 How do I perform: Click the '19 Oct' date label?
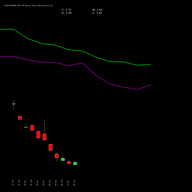[x=37, y=183]
